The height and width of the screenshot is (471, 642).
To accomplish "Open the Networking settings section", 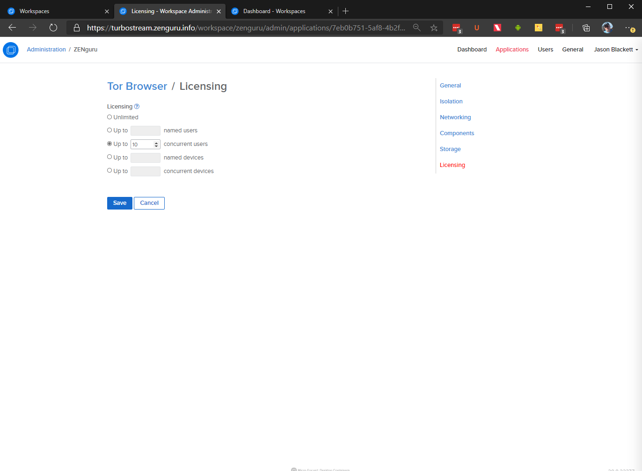I will pos(455,117).
